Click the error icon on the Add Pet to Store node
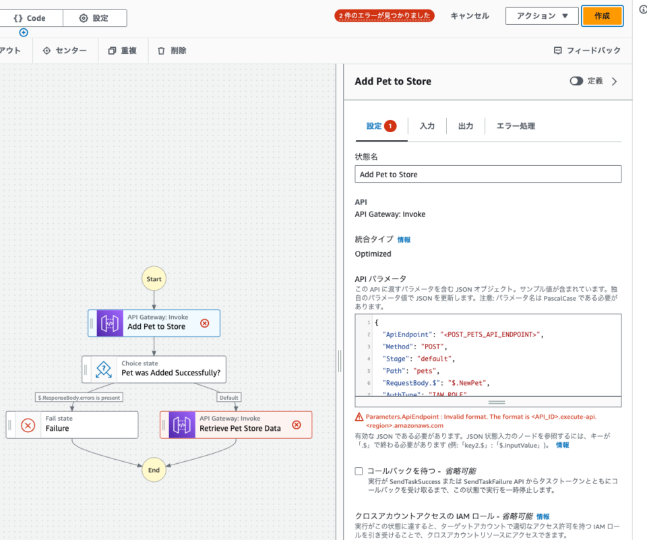The image size is (647, 540). tap(205, 323)
